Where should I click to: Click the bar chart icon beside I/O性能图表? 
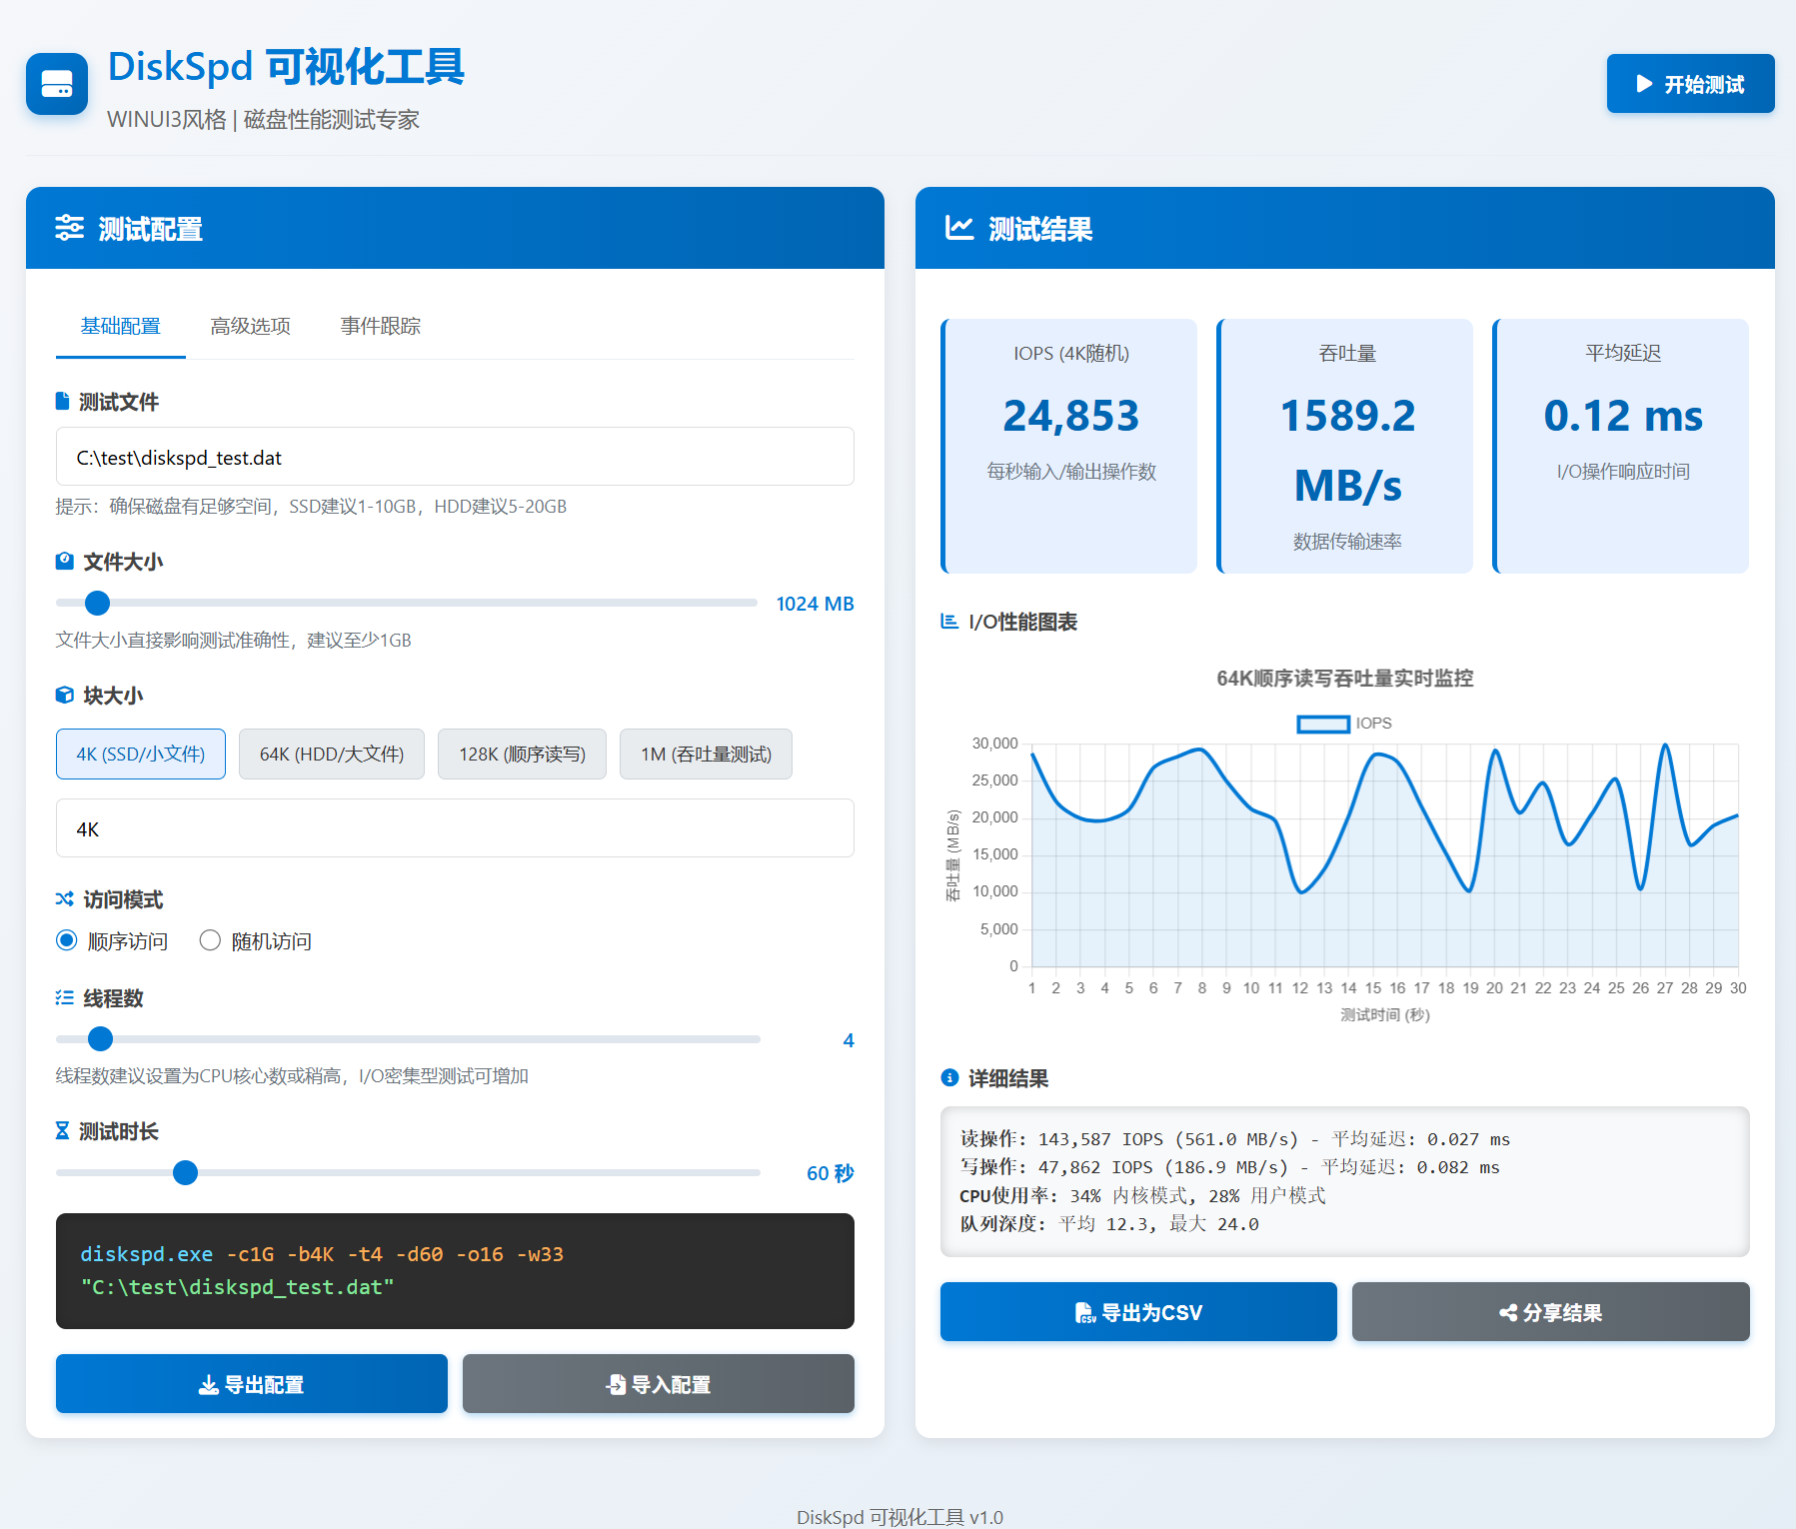949,622
